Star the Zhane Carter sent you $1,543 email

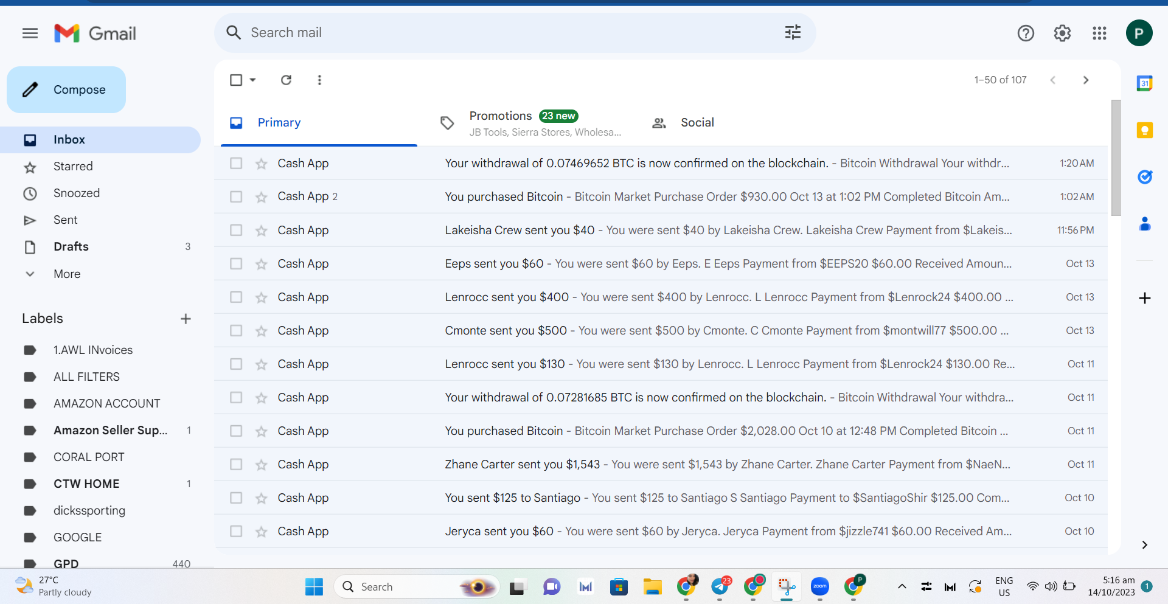tap(261, 465)
